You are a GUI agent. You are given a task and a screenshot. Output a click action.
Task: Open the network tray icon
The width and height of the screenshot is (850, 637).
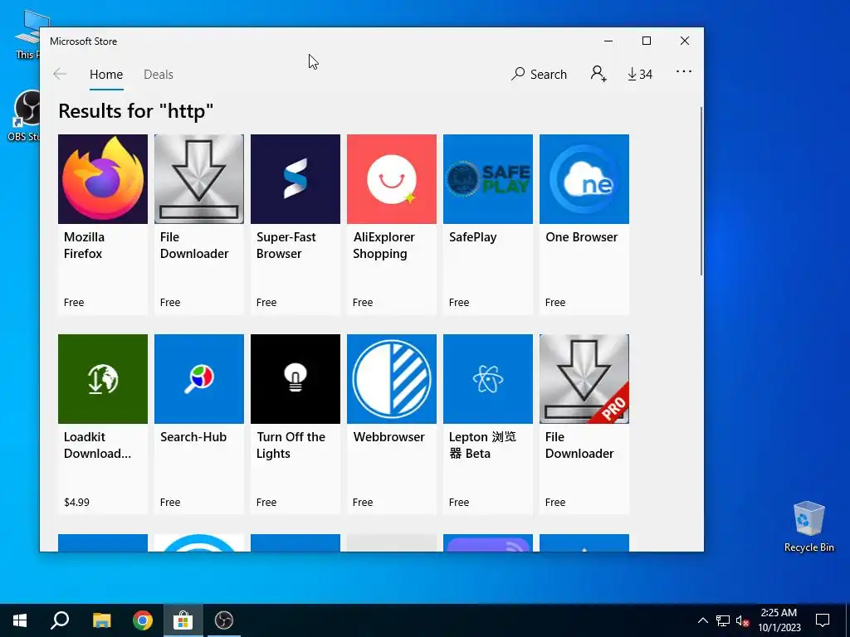tap(723, 620)
